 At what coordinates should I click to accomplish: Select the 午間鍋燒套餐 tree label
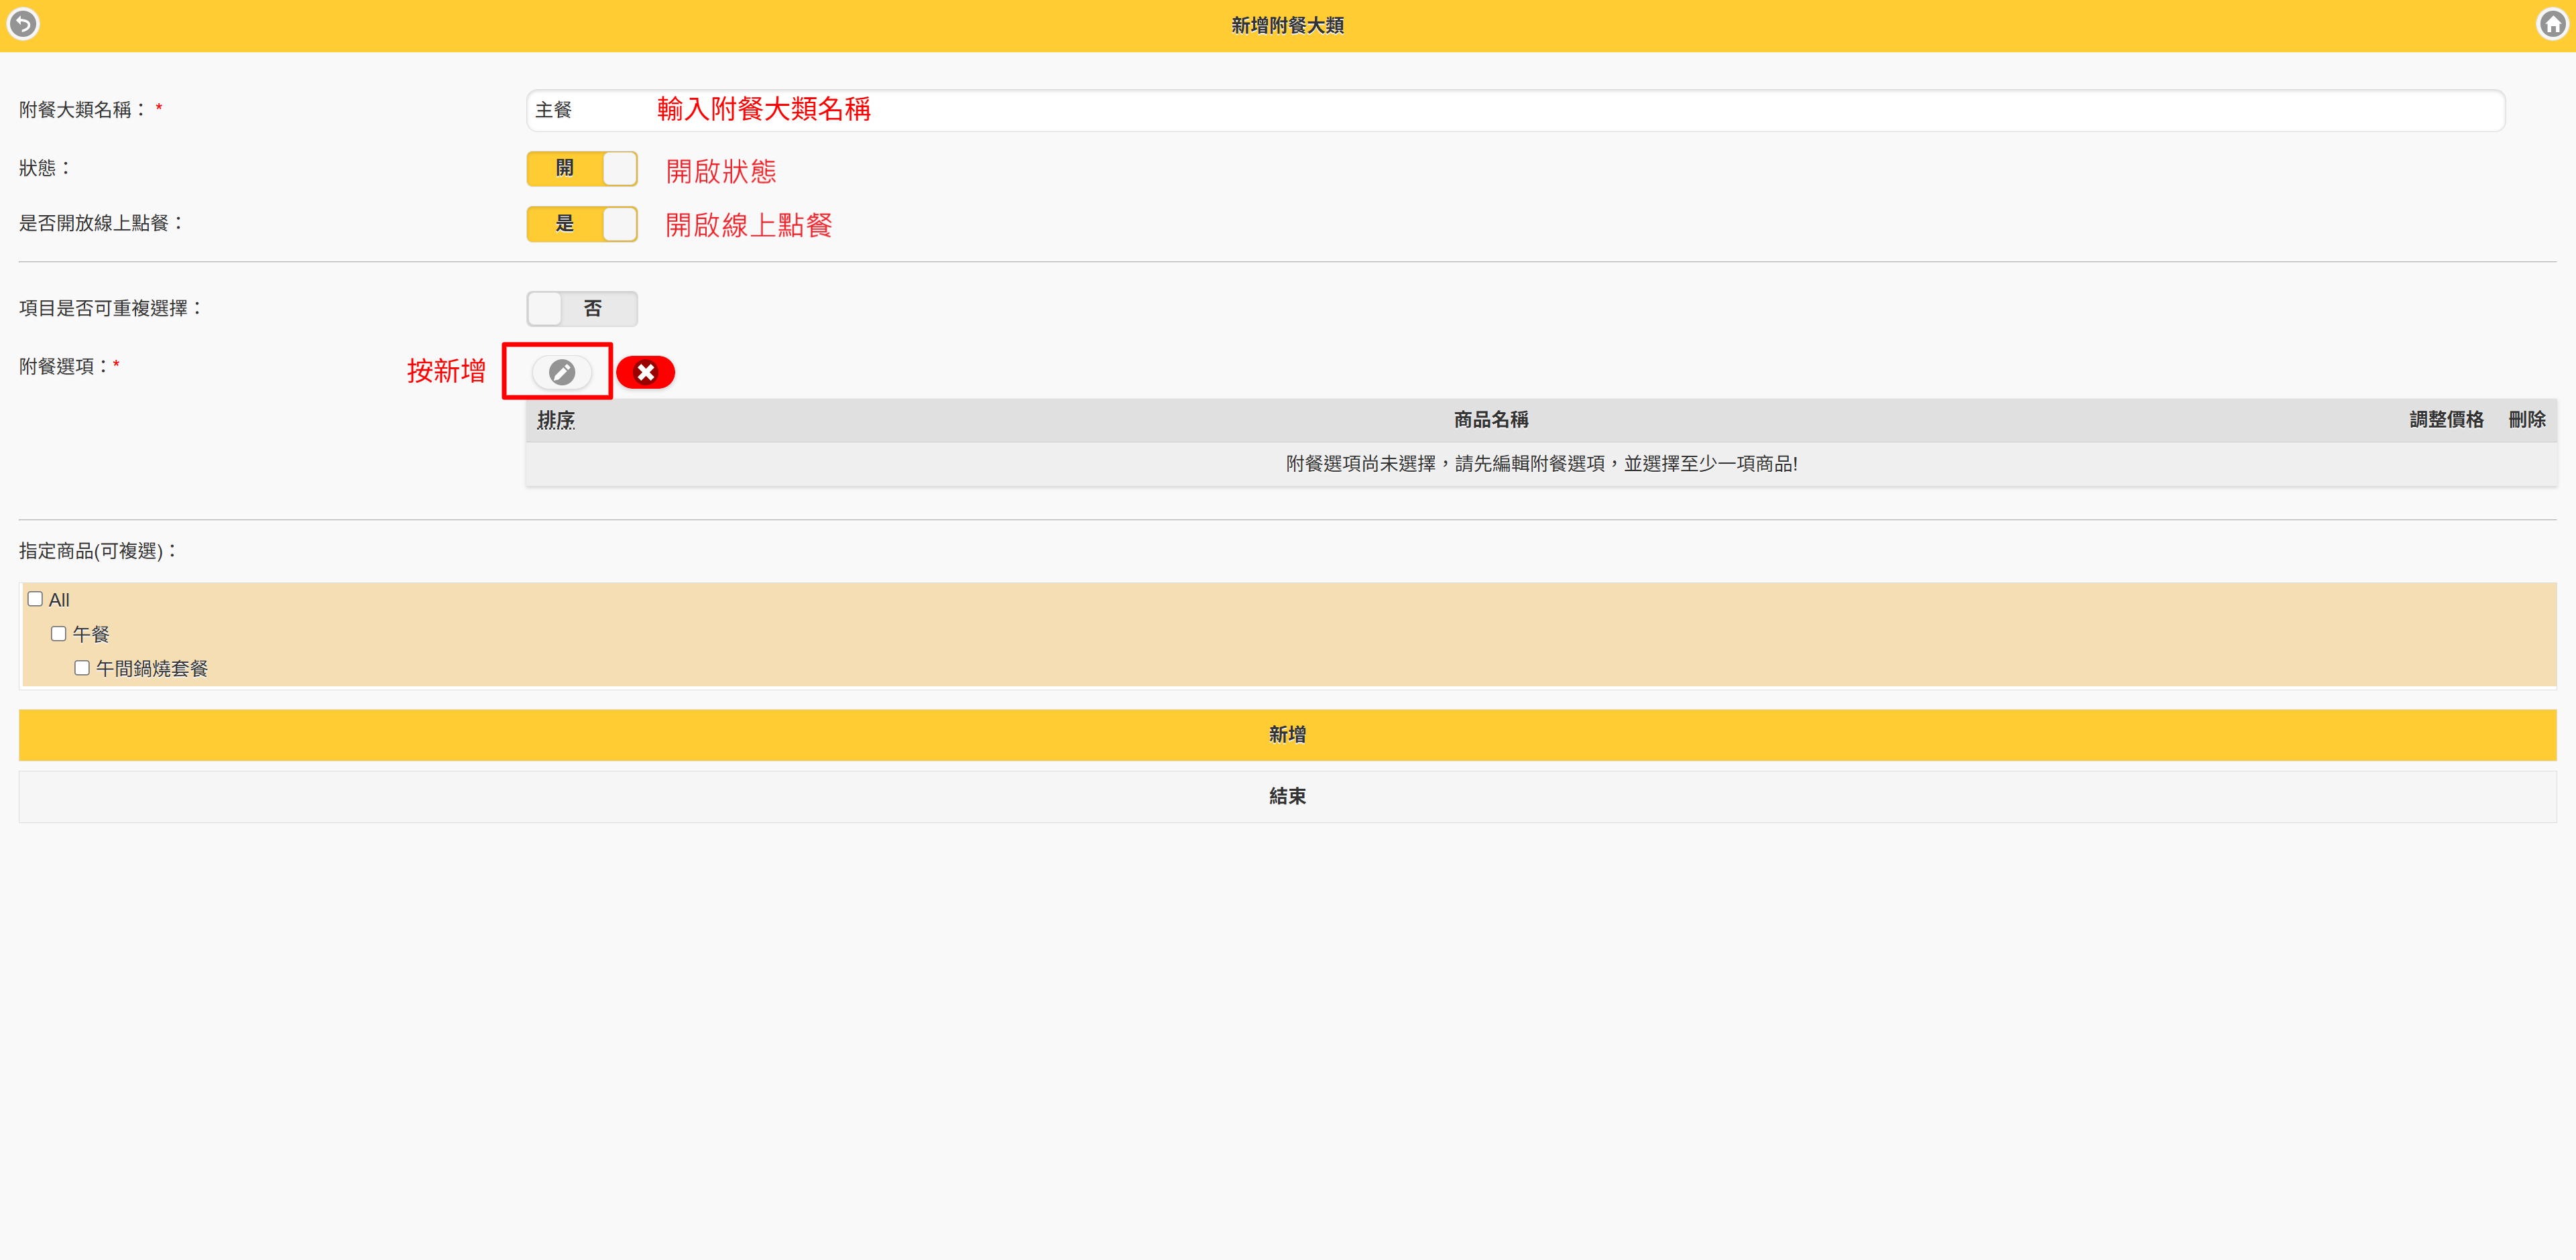[152, 668]
